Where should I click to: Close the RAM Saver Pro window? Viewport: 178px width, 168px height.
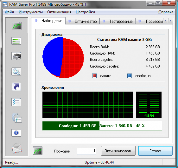tap(169, 3)
